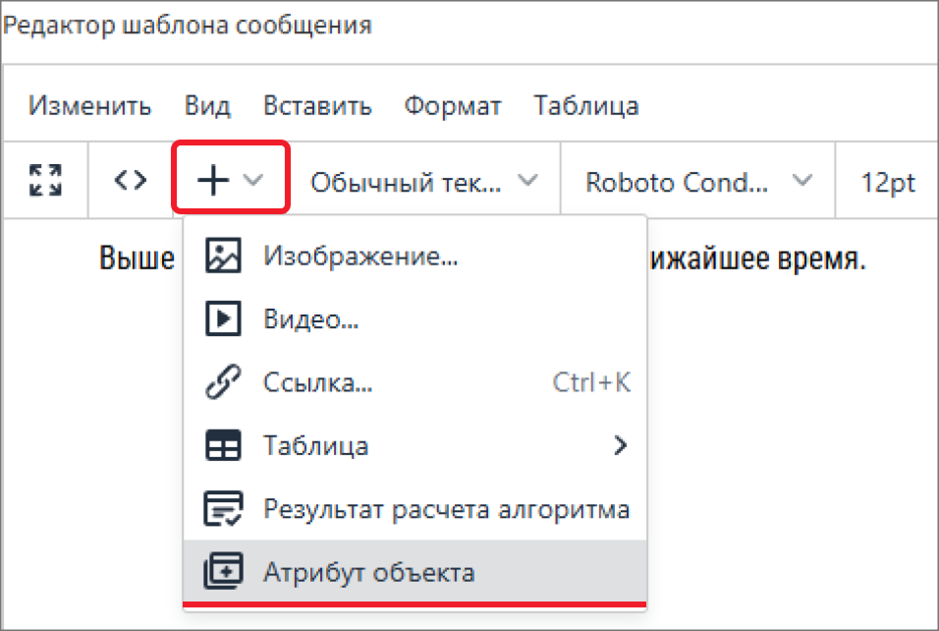Open the Формат menu
The width and height of the screenshot is (939, 631).
[453, 106]
